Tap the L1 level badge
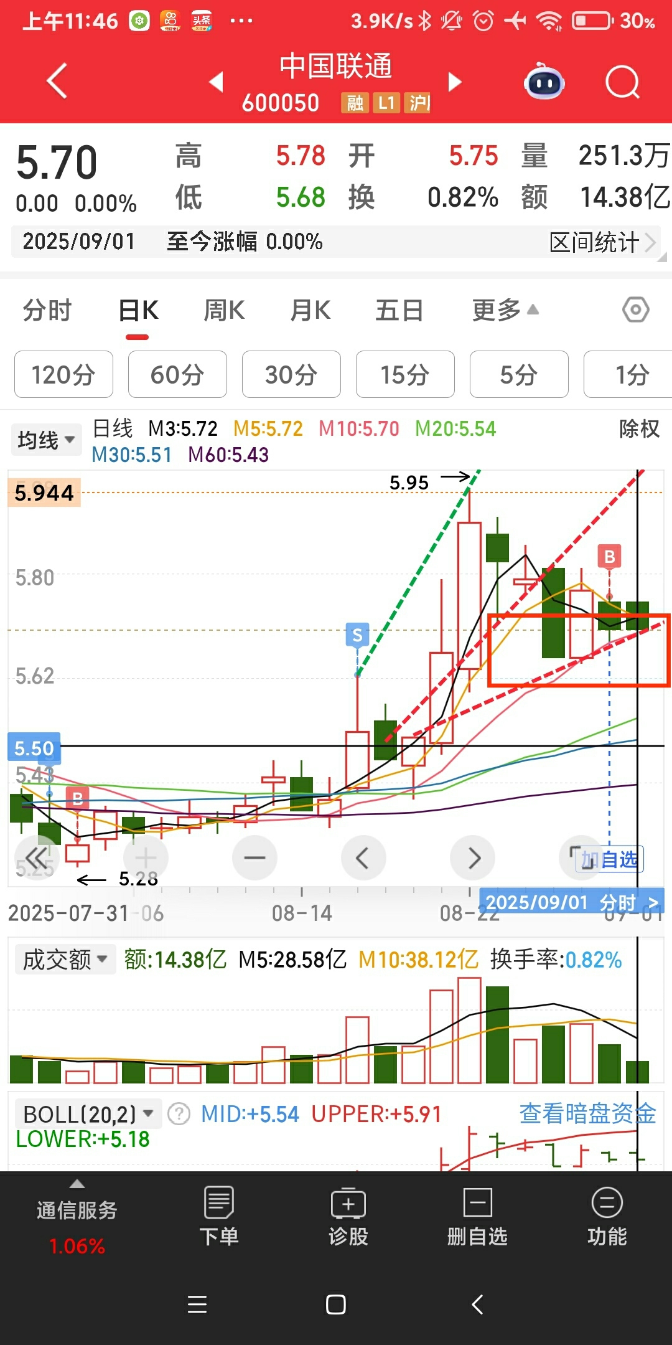Image resolution: width=672 pixels, height=1345 pixels. coord(386,103)
